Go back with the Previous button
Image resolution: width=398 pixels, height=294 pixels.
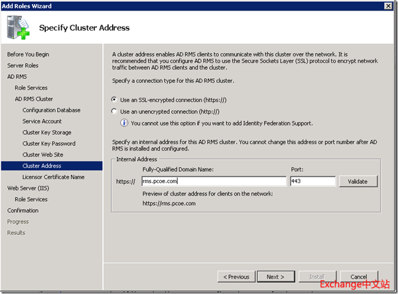[236, 277]
